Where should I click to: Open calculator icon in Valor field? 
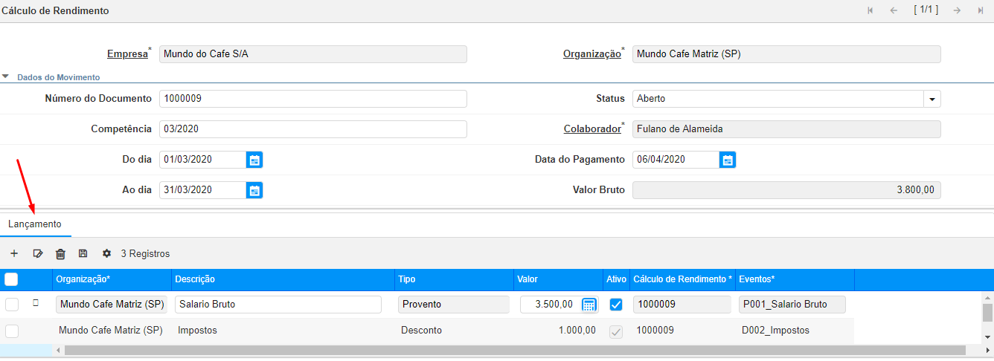pos(589,305)
